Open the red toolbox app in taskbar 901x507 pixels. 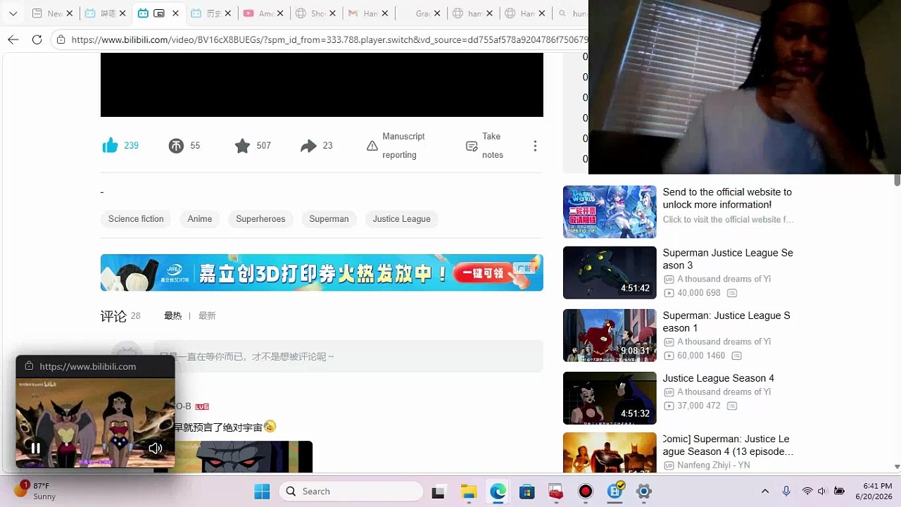tap(556, 492)
